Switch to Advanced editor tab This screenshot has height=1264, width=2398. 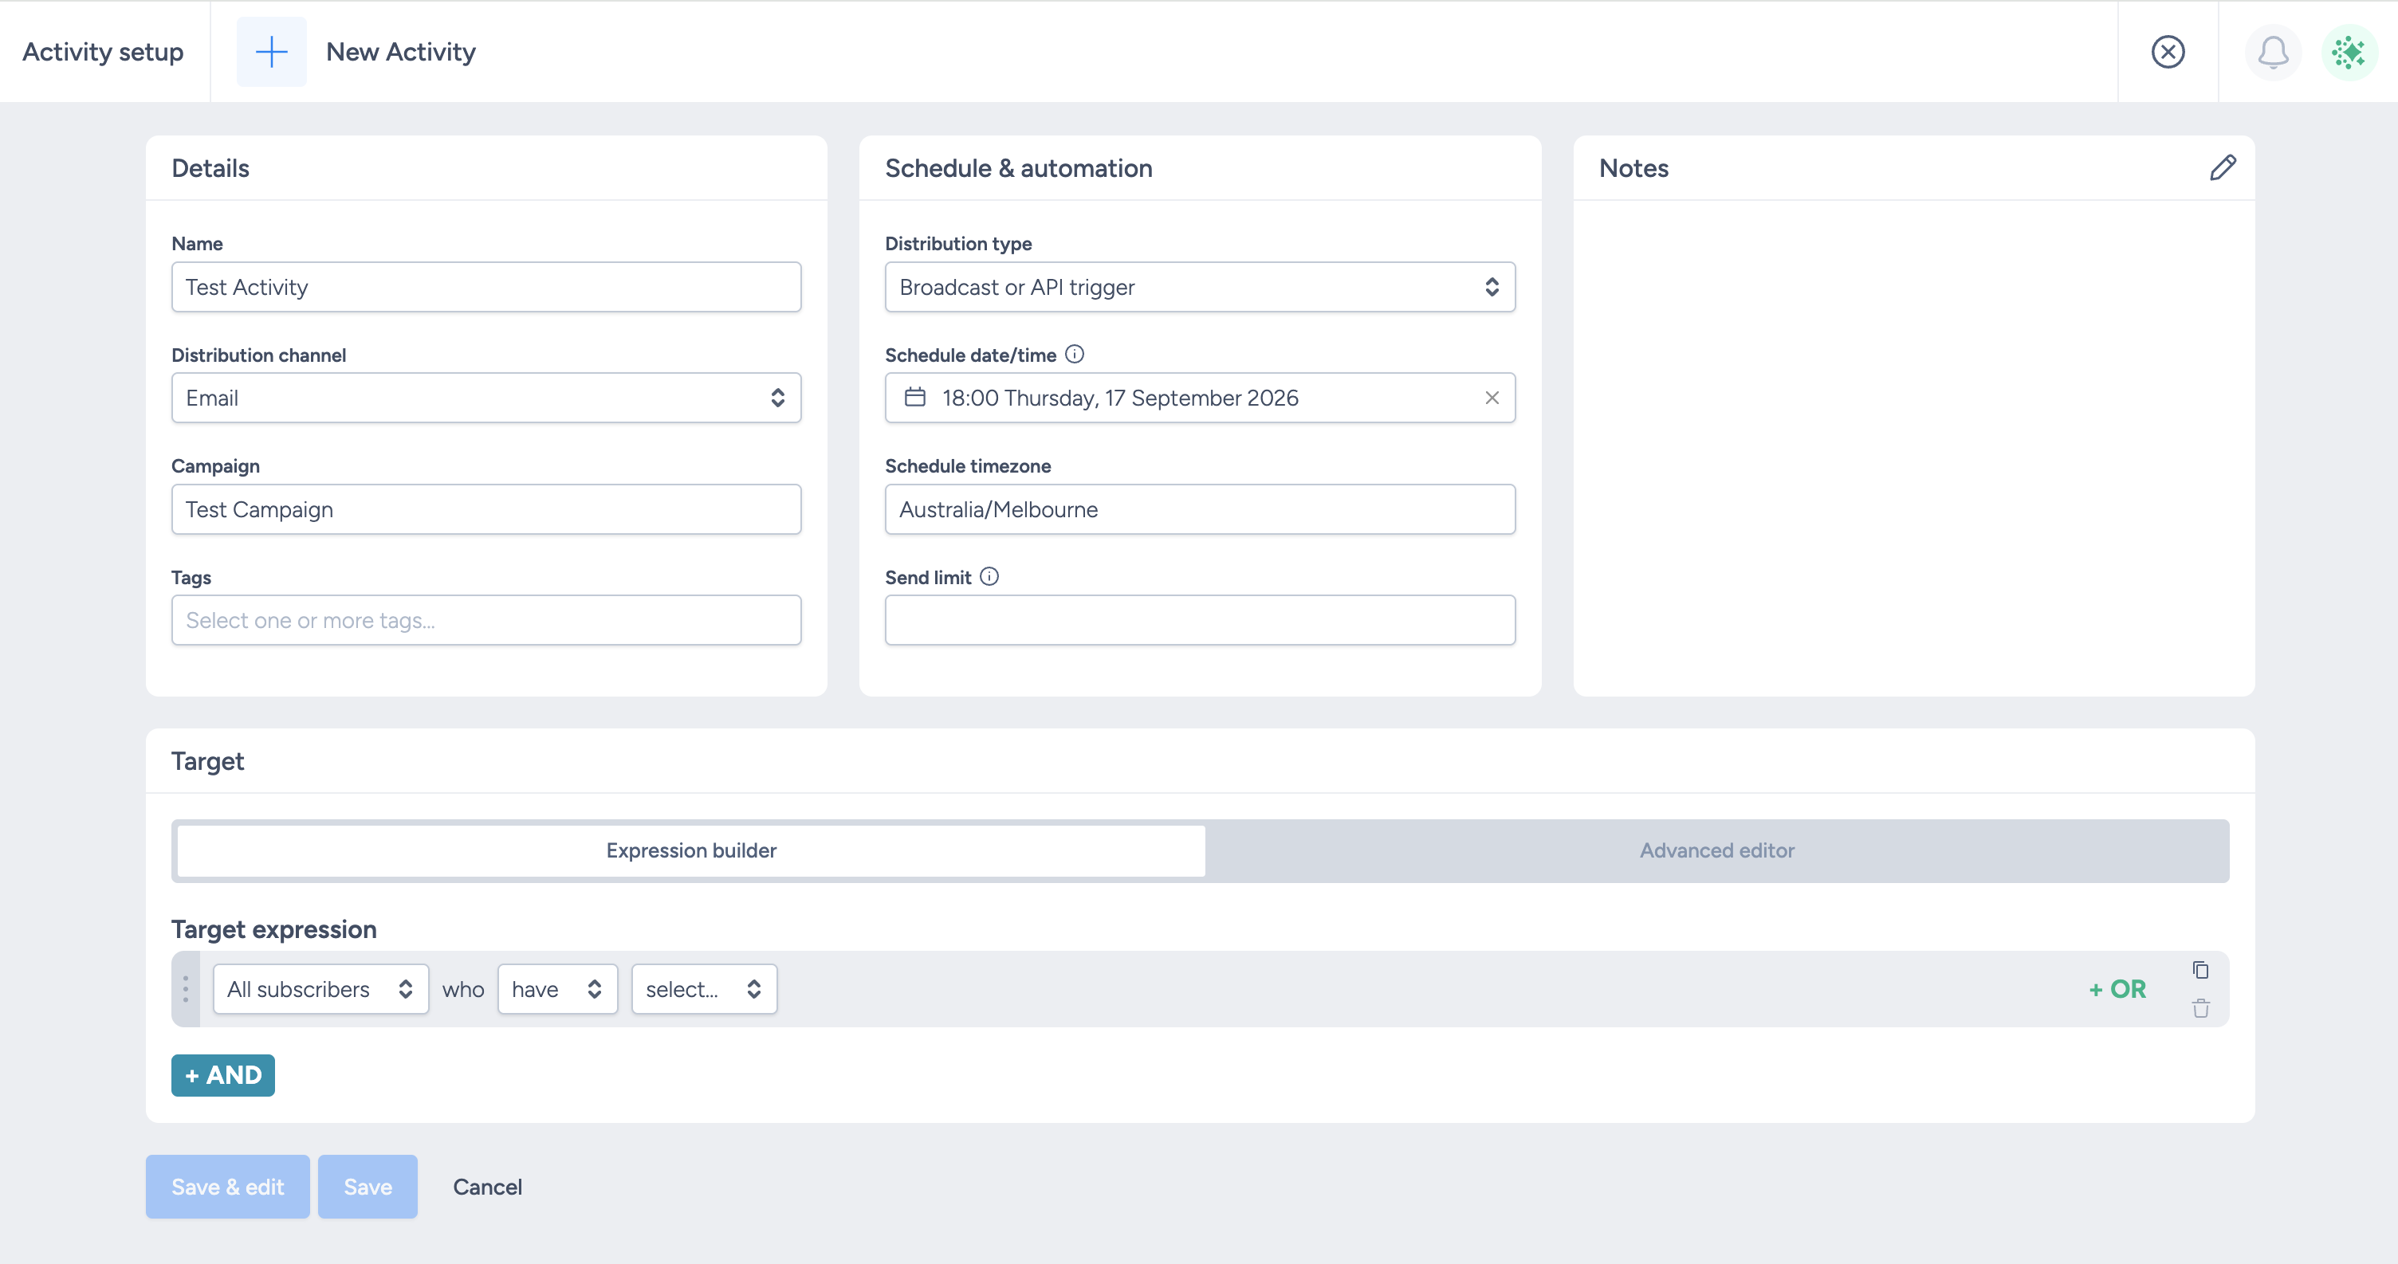point(1716,850)
